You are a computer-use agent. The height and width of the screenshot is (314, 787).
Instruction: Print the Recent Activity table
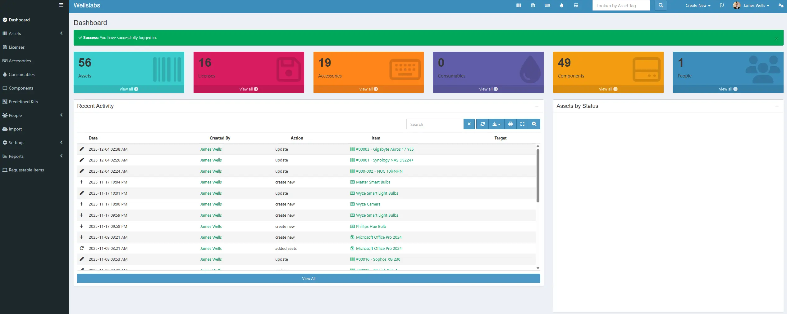(x=510, y=124)
